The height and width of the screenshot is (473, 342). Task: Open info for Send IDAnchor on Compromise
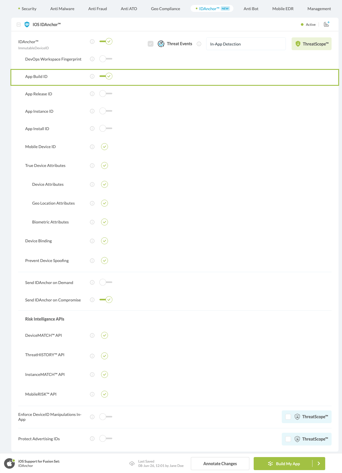click(x=92, y=300)
